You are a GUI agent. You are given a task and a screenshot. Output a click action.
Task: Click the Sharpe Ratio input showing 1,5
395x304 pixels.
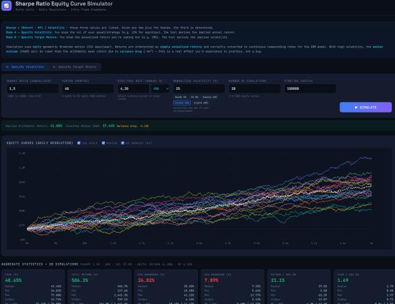tap(32, 88)
